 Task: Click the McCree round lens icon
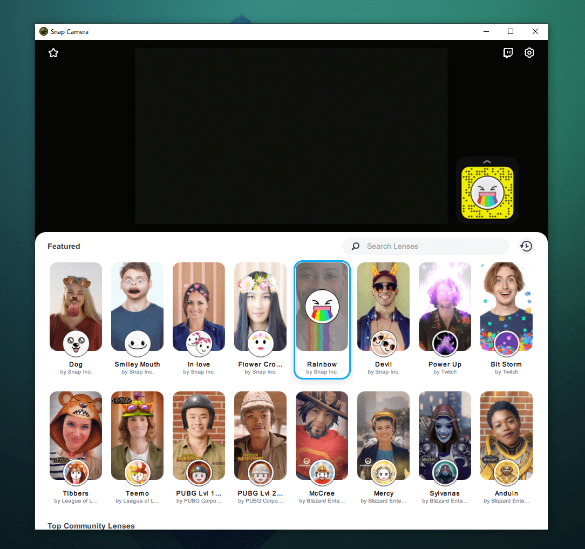[x=322, y=472]
